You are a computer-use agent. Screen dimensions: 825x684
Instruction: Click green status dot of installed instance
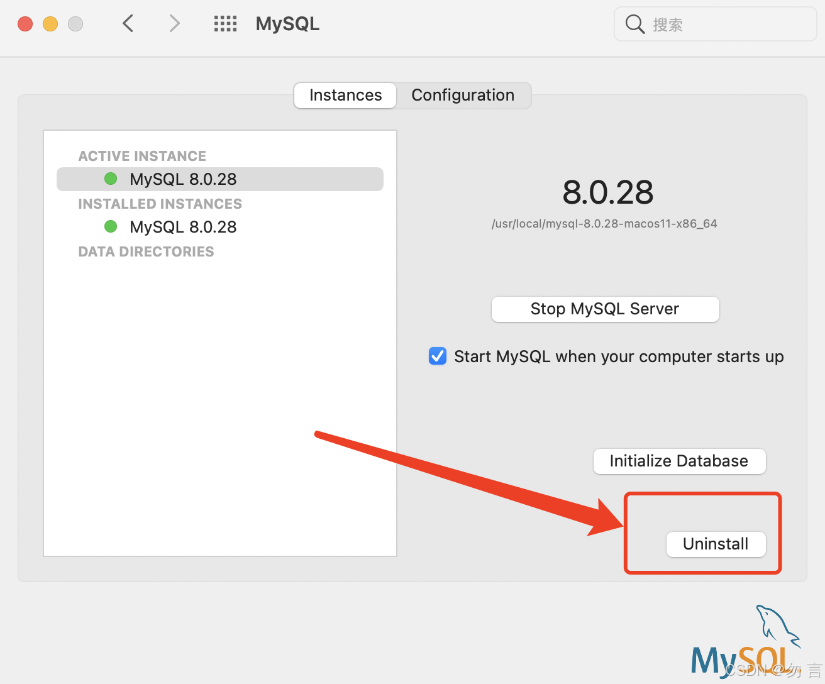pyautogui.click(x=111, y=226)
